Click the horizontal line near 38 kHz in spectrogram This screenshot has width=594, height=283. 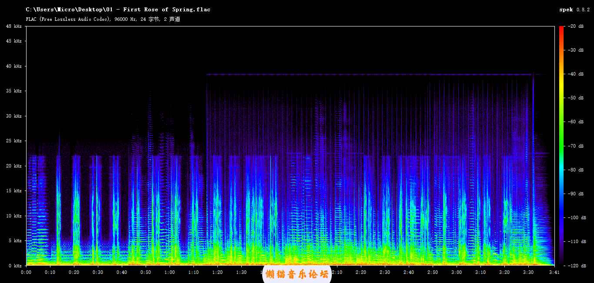click(370, 75)
